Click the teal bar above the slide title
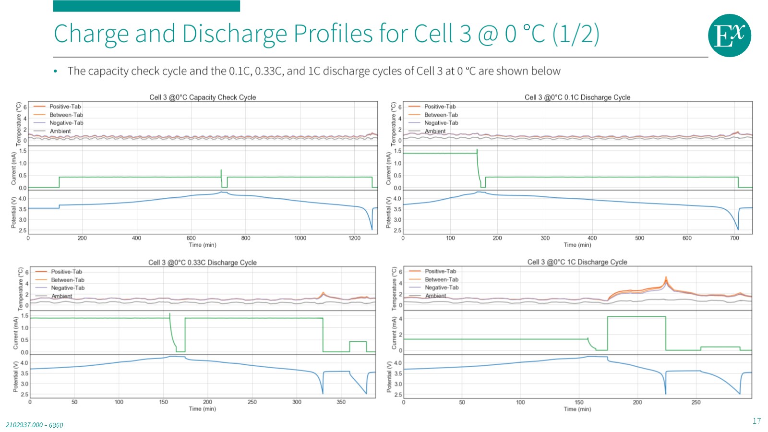Image resolution: width=768 pixels, height=432 pixels. (x=146, y=6)
